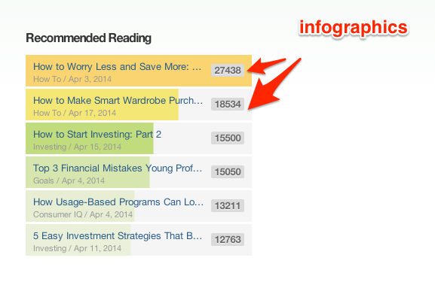Click the 15500 view count badge

(228, 138)
